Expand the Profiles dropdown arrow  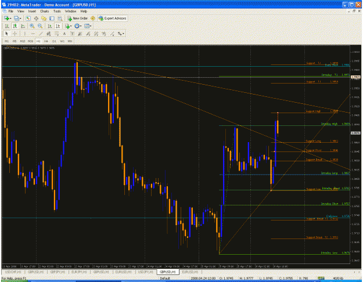[20, 18]
